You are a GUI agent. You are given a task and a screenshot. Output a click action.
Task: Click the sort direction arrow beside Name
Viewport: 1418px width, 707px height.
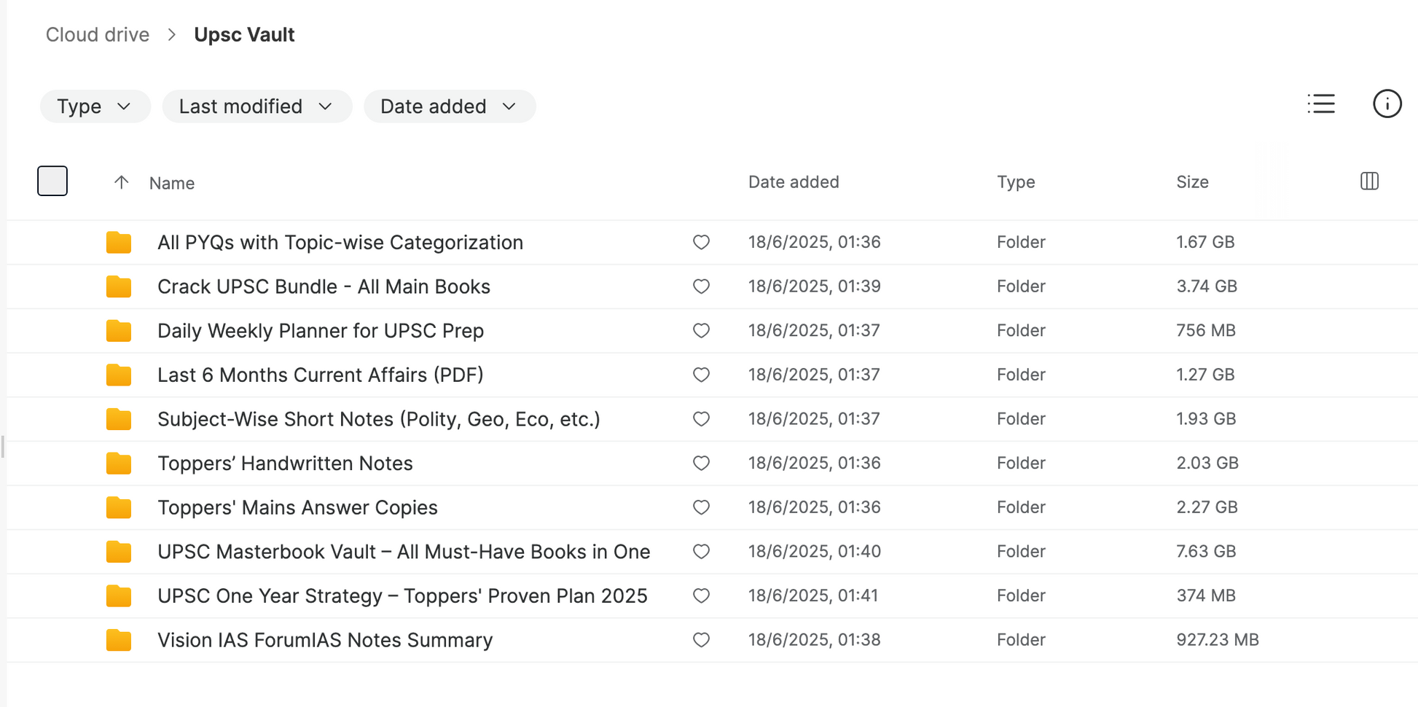point(122,182)
